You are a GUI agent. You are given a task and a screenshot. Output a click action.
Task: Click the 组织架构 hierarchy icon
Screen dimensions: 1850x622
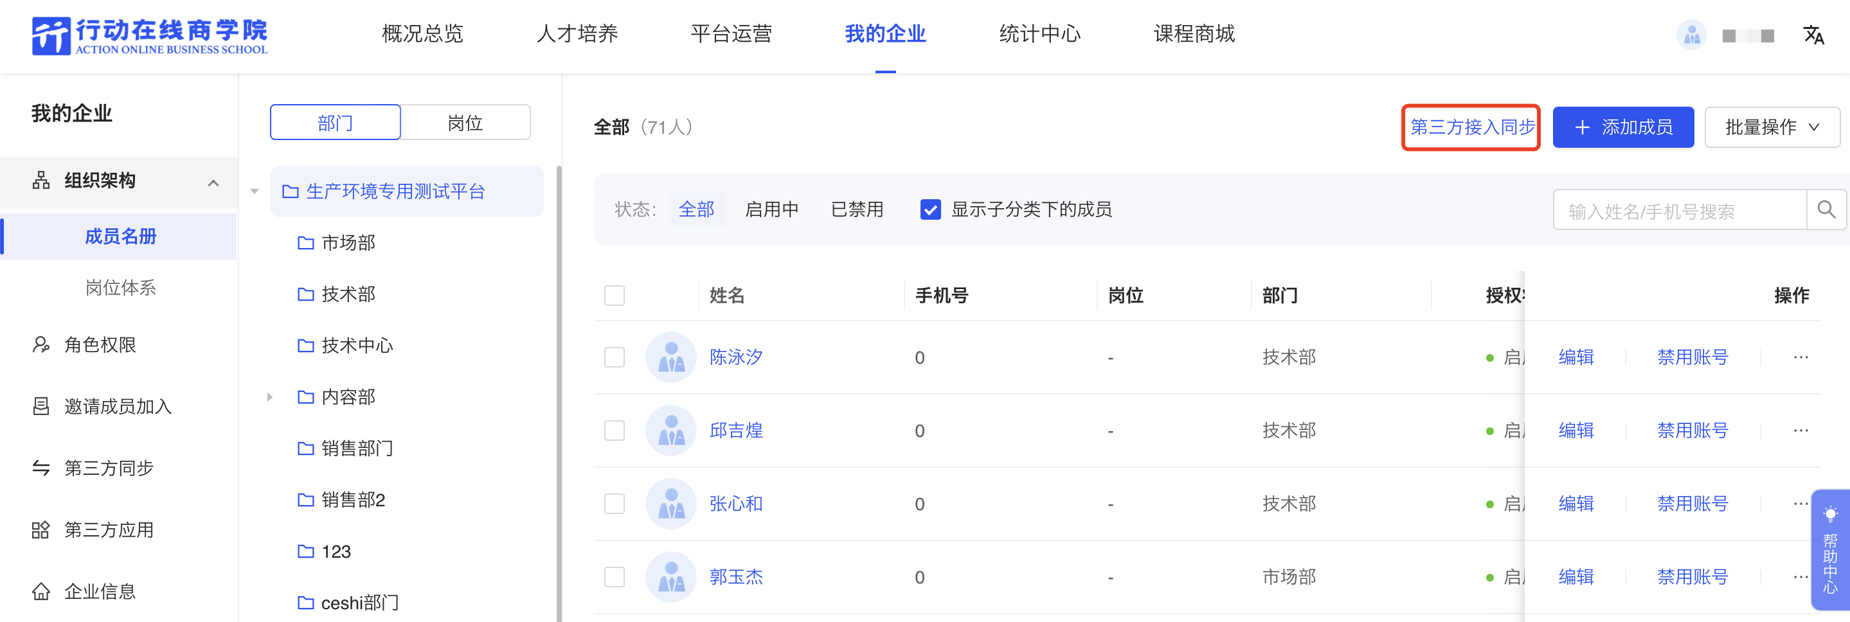(41, 181)
